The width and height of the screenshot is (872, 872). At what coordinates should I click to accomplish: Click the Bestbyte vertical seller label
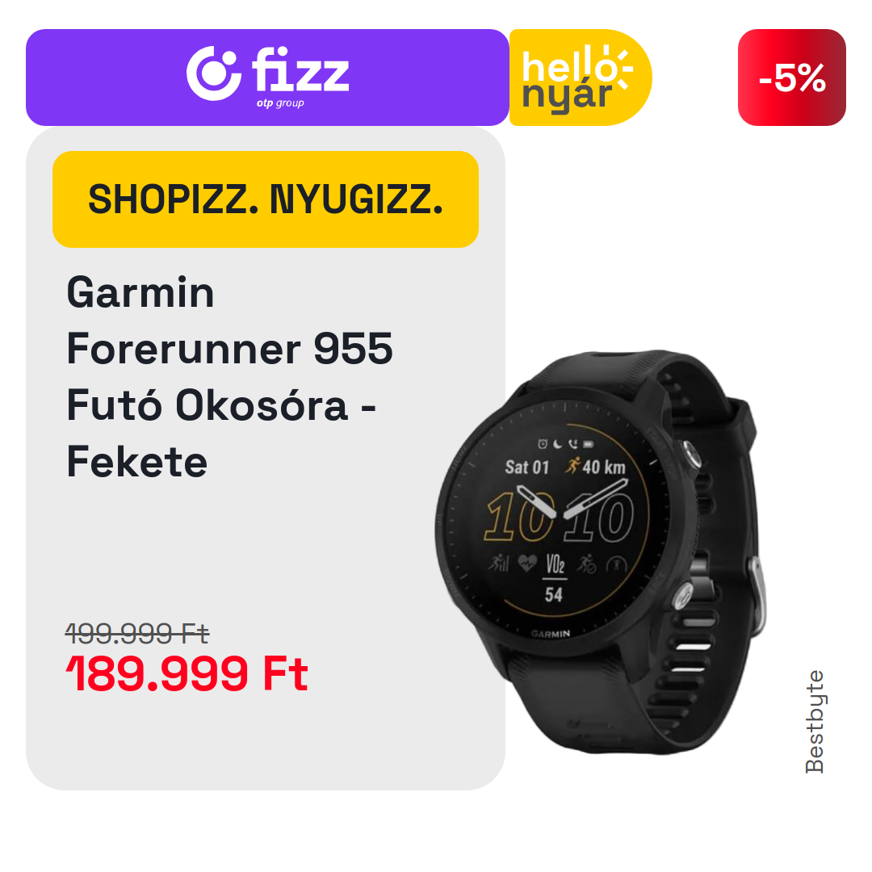[815, 721]
